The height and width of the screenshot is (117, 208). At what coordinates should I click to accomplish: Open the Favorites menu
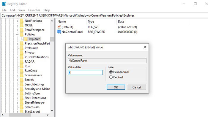coord(34,10)
